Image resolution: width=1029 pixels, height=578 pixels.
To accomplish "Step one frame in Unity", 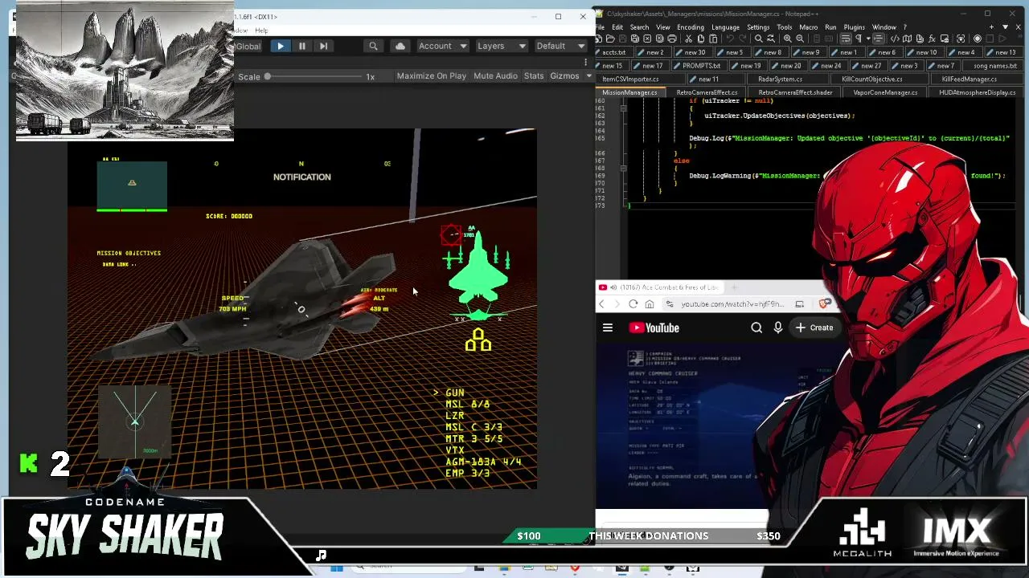I will click(323, 47).
